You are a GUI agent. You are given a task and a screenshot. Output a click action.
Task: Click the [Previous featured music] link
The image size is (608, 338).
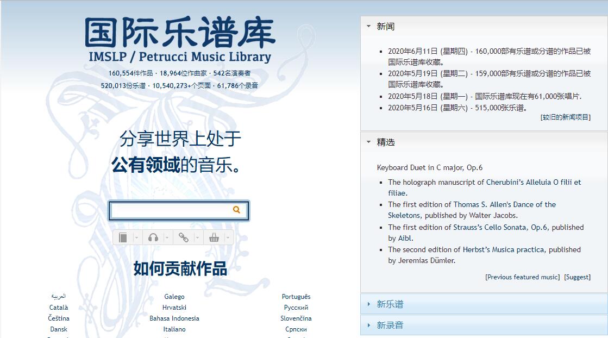click(521, 277)
